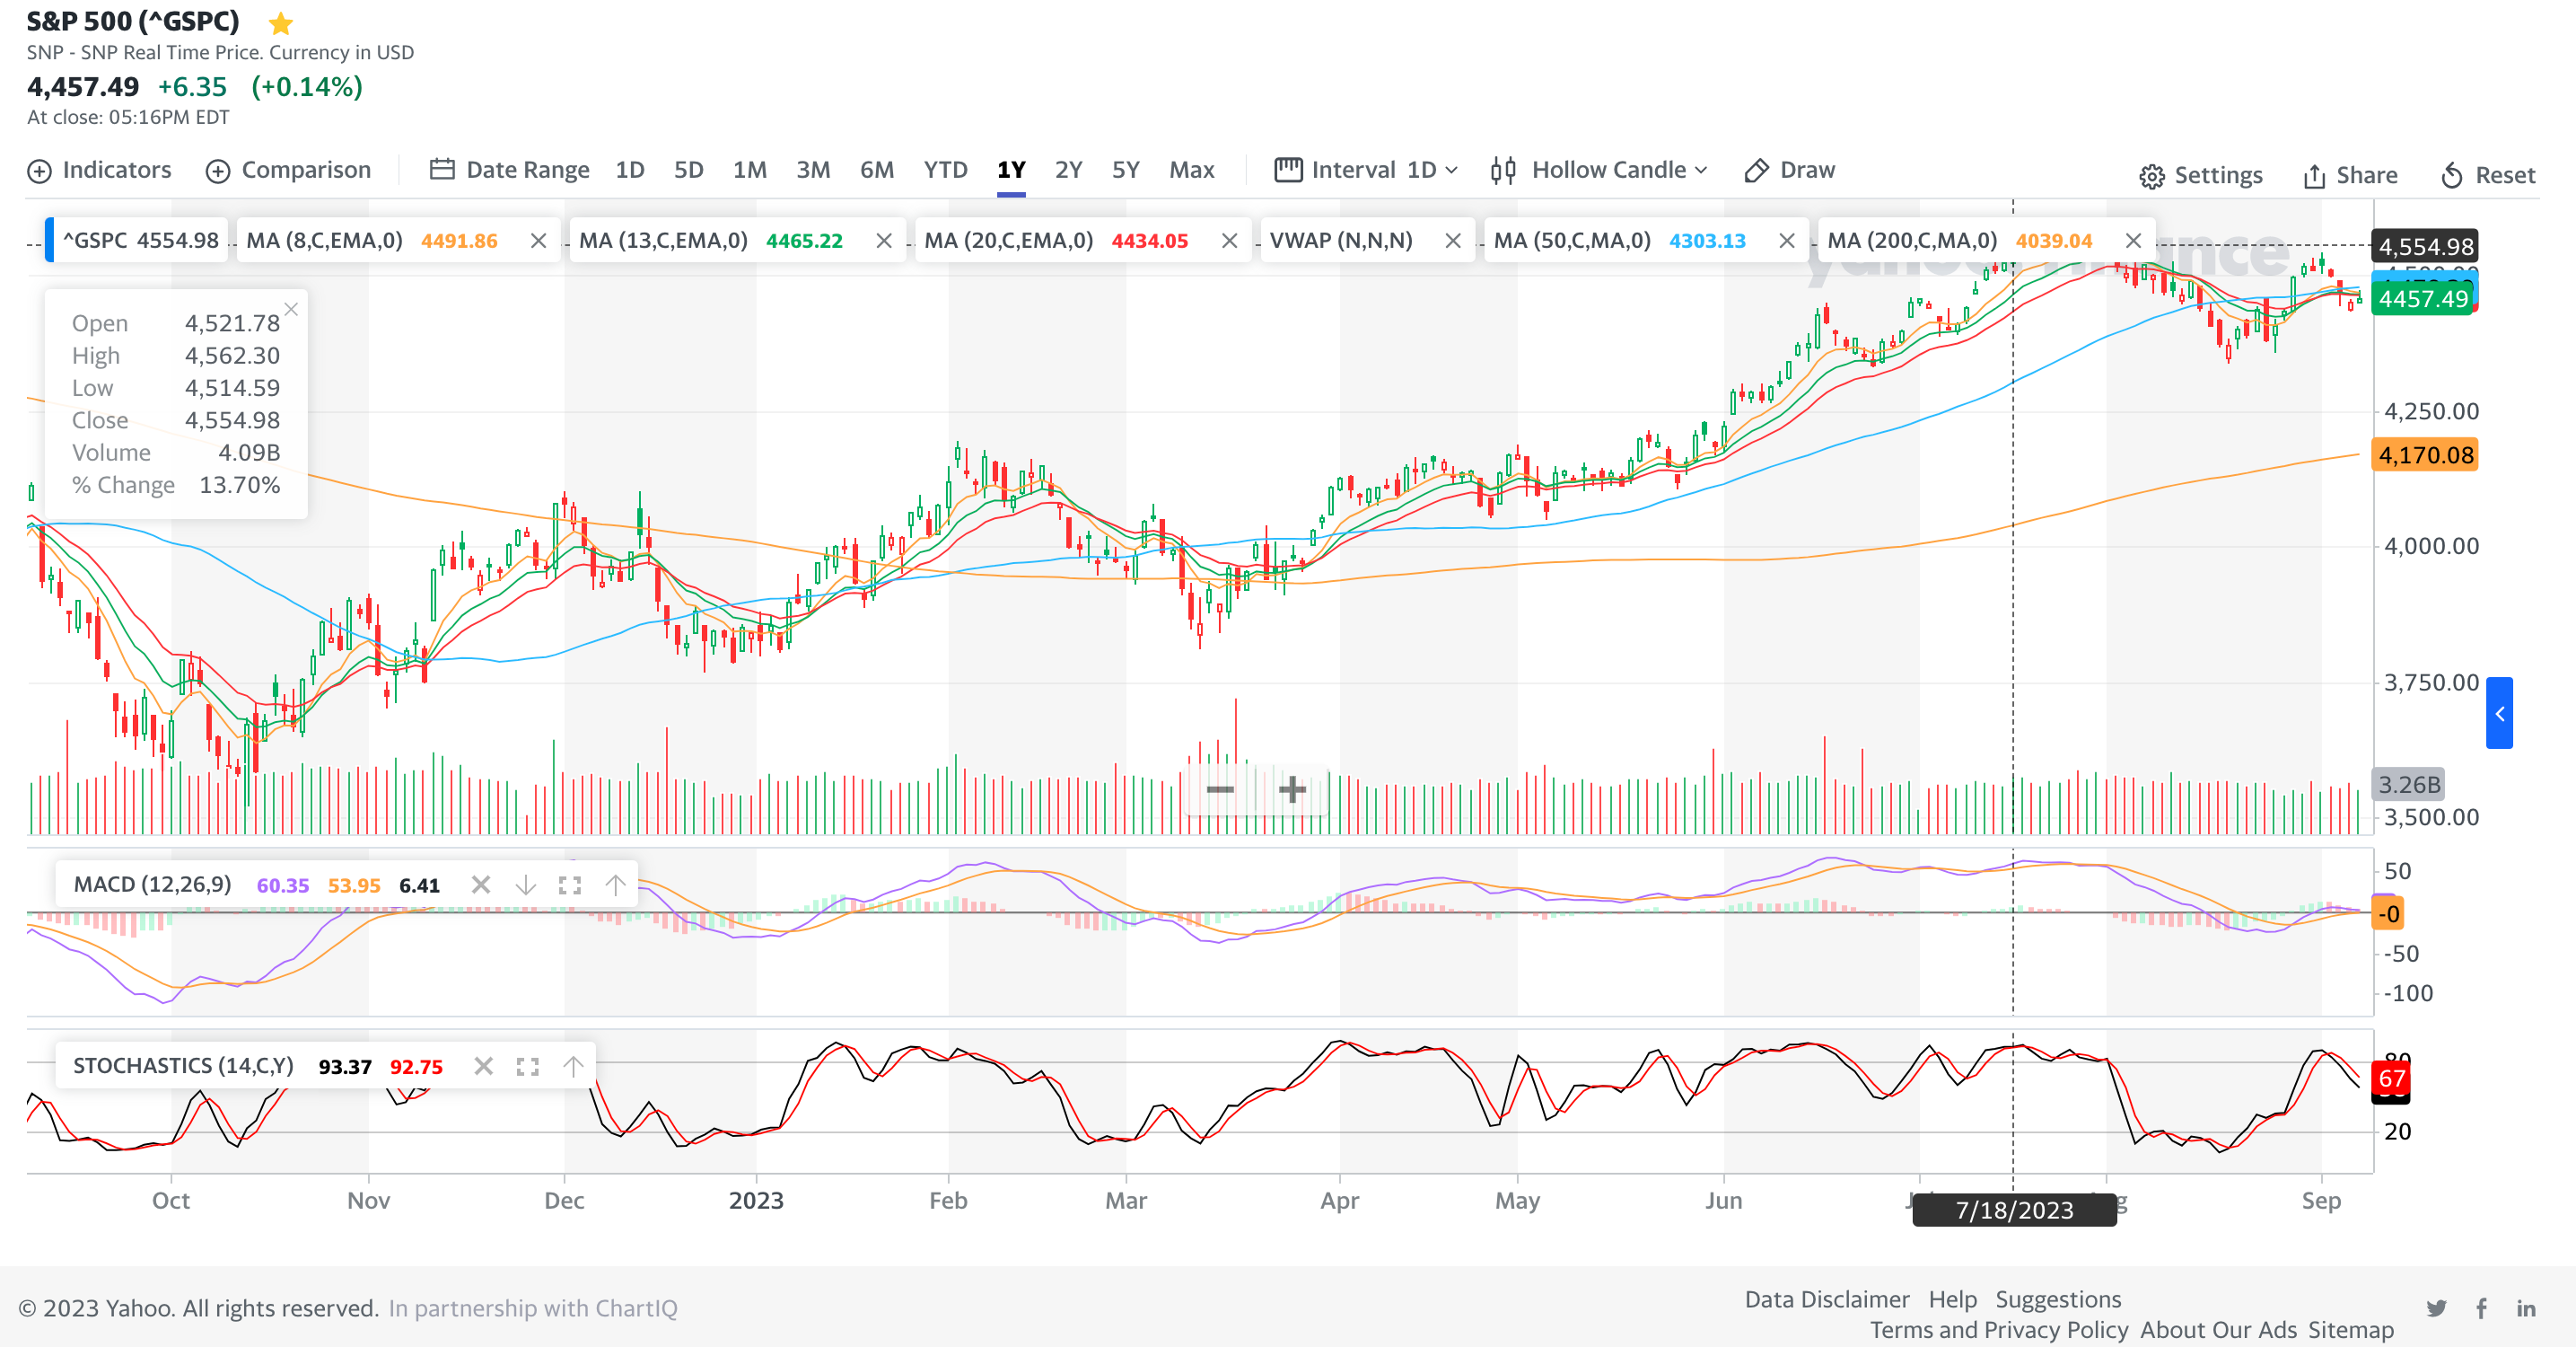Zoom out with the minus button
The width and height of the screenshot is (2576, 1347).
(1219, 789)
